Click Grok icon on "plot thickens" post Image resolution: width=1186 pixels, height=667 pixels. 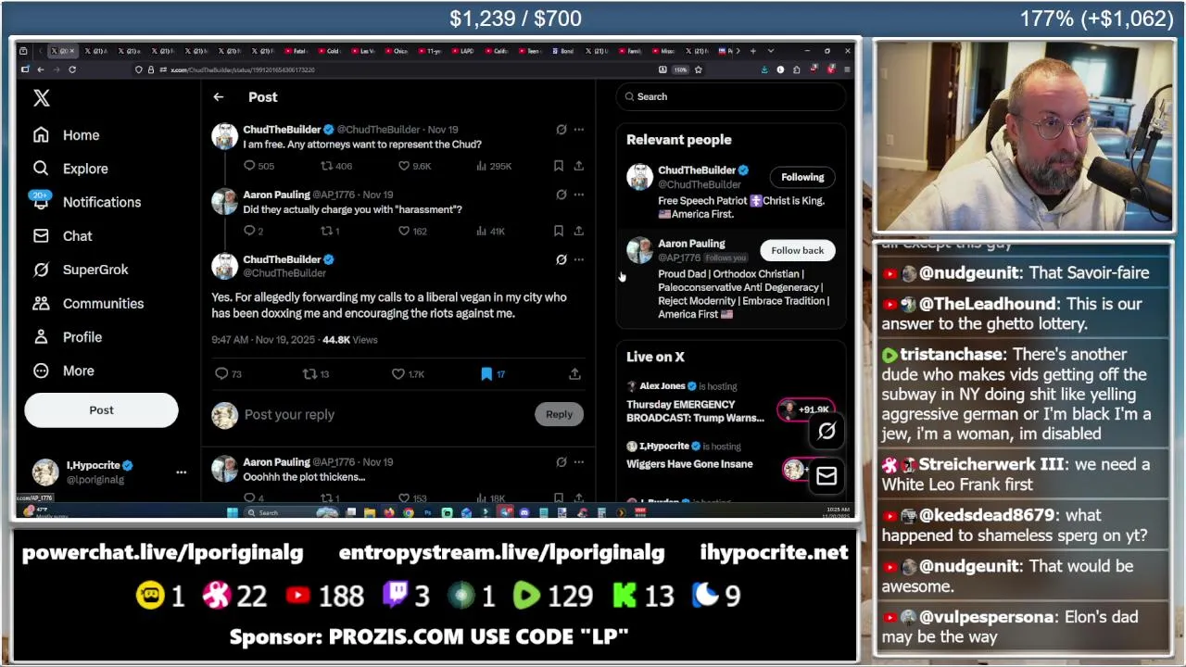pos(561,462)
